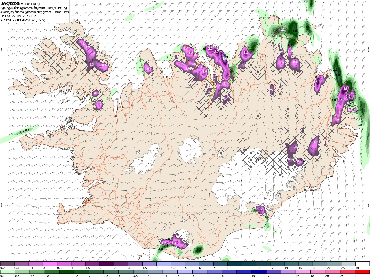Pick the white 30 swatch in snow legend
370x278 pixels.
coord(362,264)
